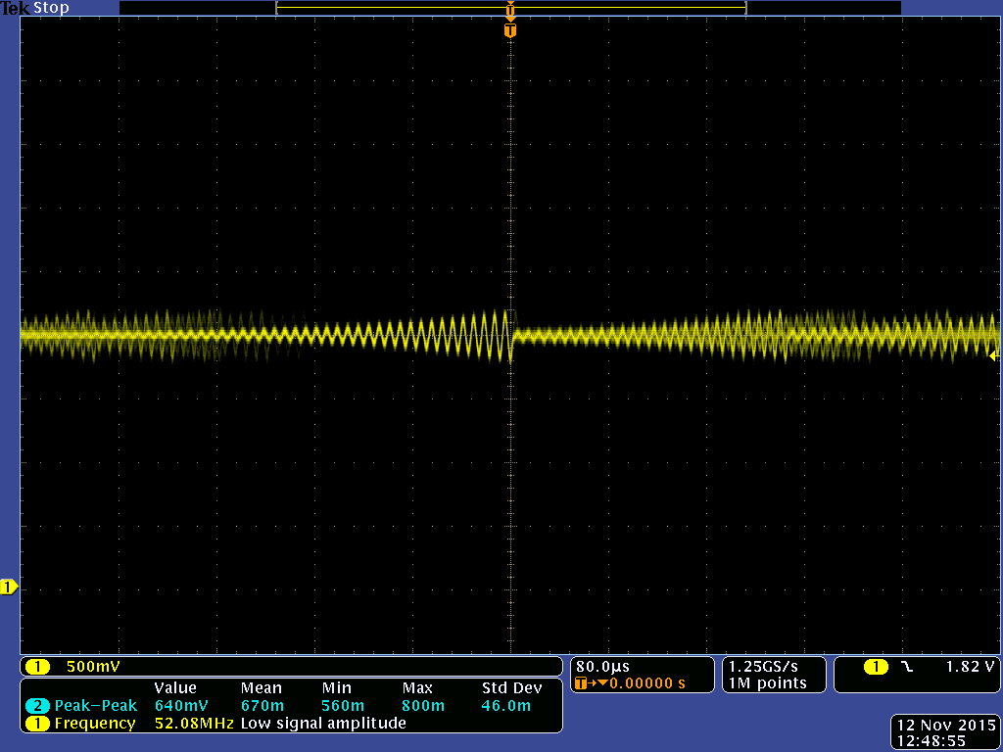
Task: Select the orange trigger position T marker above the waveform
Action: 509,30
